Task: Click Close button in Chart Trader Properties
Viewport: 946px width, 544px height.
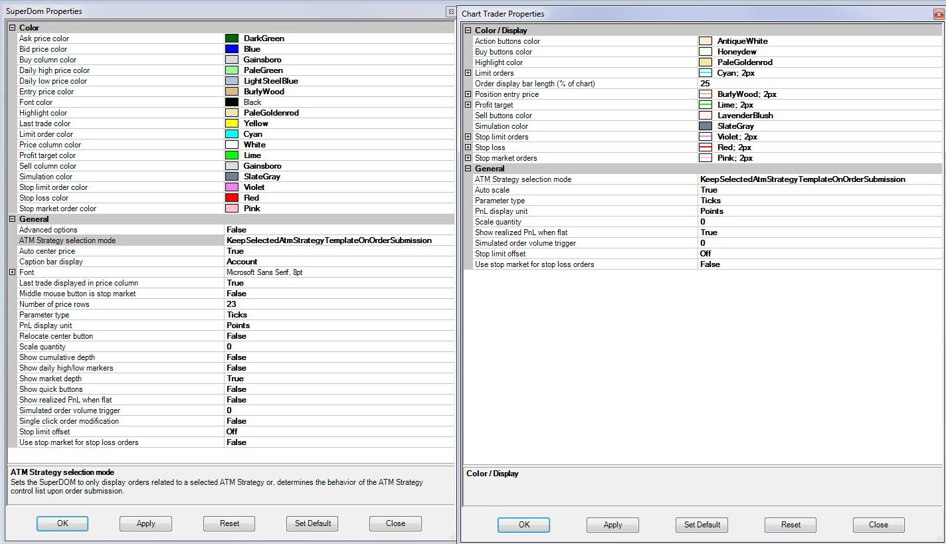Action: pos(878,525)
